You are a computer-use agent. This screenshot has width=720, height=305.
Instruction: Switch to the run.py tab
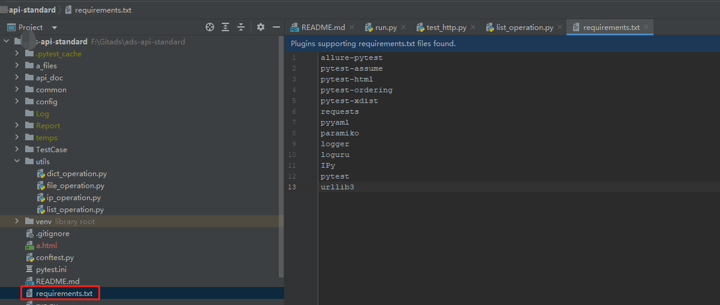(x=385, y=28)
